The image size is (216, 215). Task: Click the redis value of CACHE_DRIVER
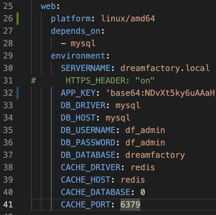click(143, 167)
